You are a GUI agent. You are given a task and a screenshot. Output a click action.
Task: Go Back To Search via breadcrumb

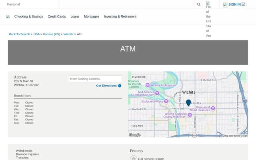(20, 34)
